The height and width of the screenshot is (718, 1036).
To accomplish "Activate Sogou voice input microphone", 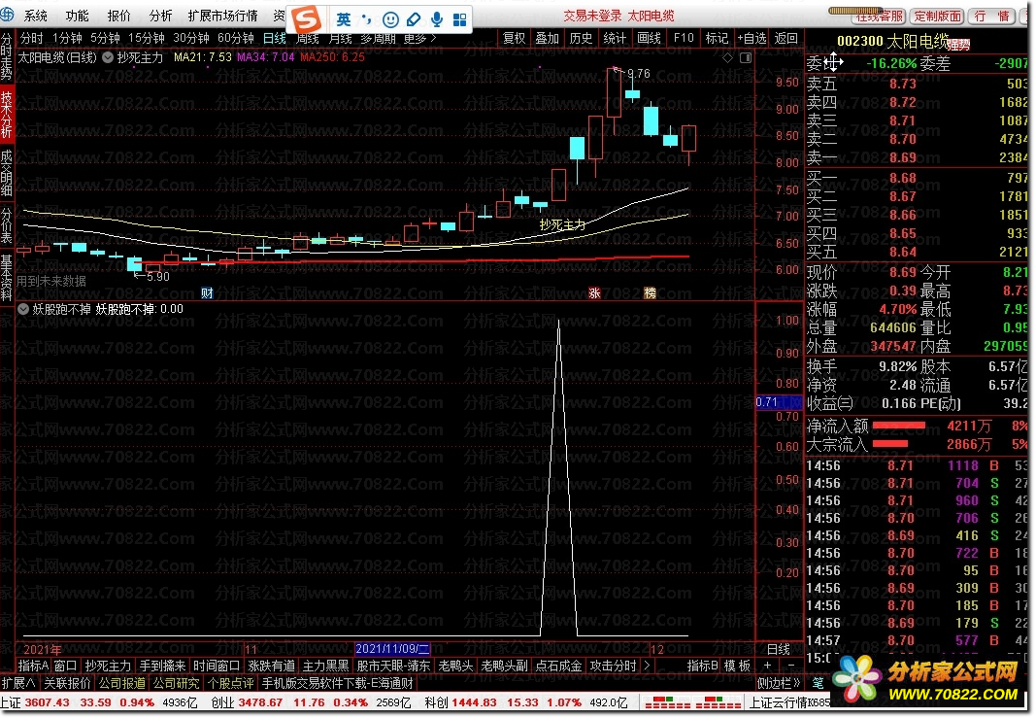I will (x=437, y=19).
